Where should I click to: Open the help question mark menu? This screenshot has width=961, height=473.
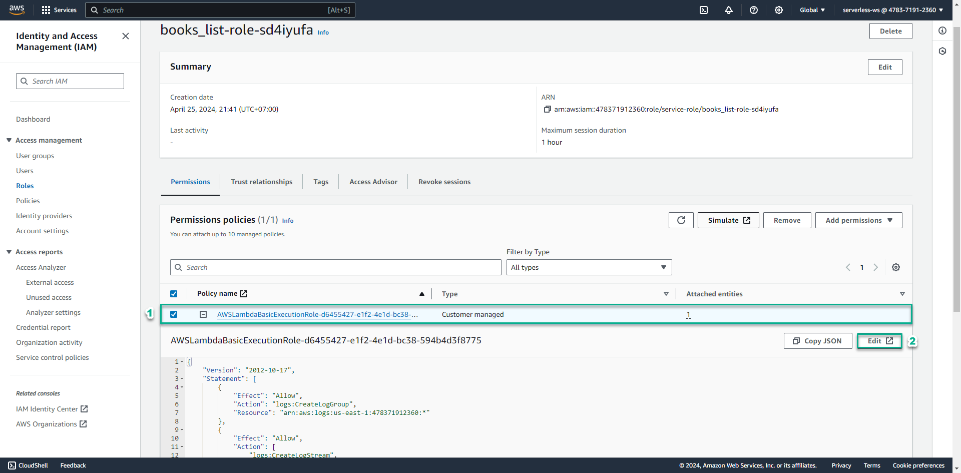tap(754, 10)
